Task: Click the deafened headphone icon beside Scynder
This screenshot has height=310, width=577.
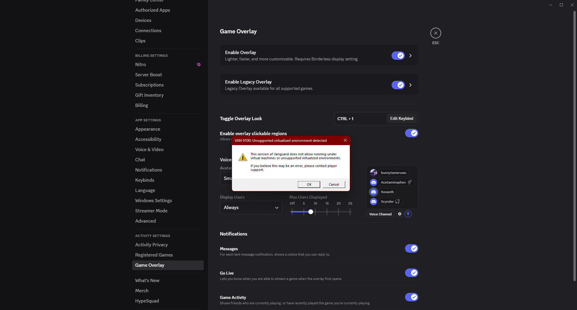Action: [x=398, y=202]
